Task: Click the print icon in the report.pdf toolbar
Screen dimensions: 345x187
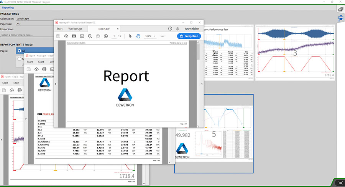Action: point(74,36)
